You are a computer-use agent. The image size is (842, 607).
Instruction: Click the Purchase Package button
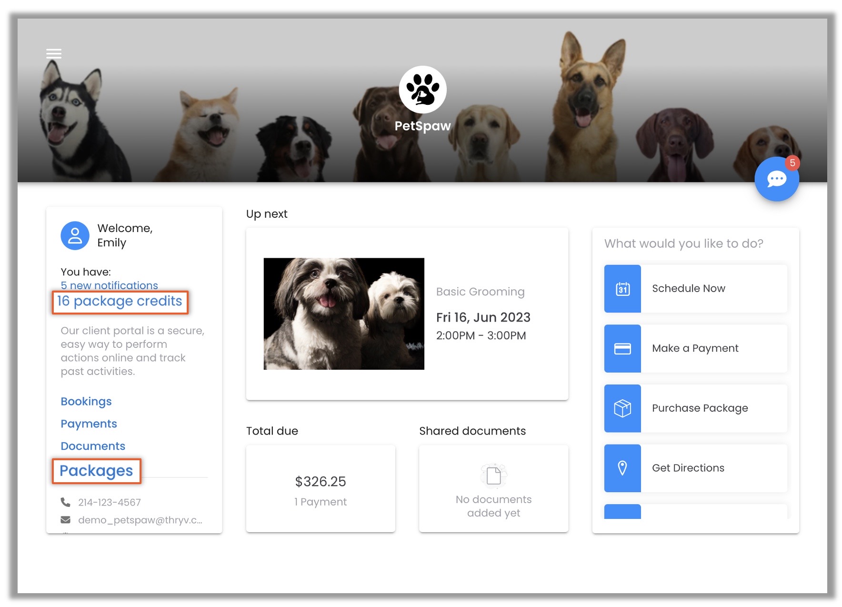coord(695,408)
